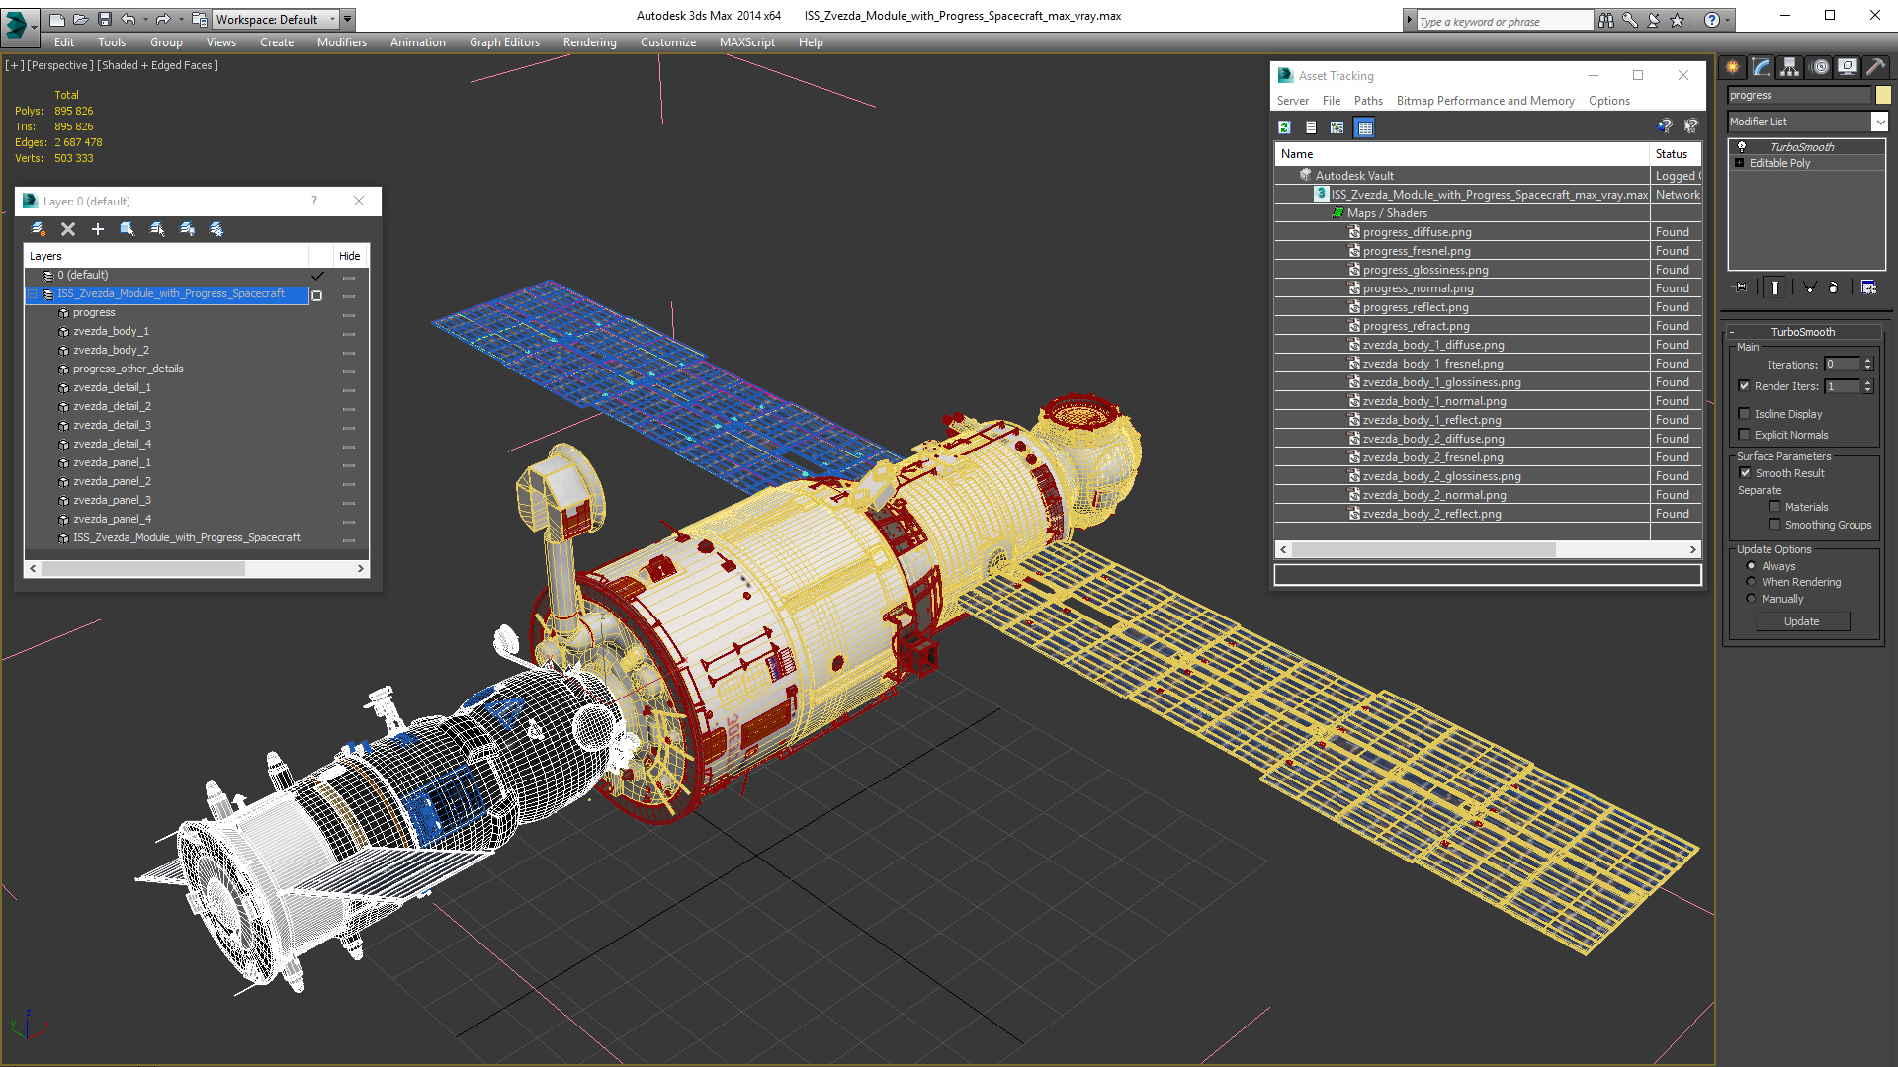Open quick access toolbar customize arrow

click(348, 19)
